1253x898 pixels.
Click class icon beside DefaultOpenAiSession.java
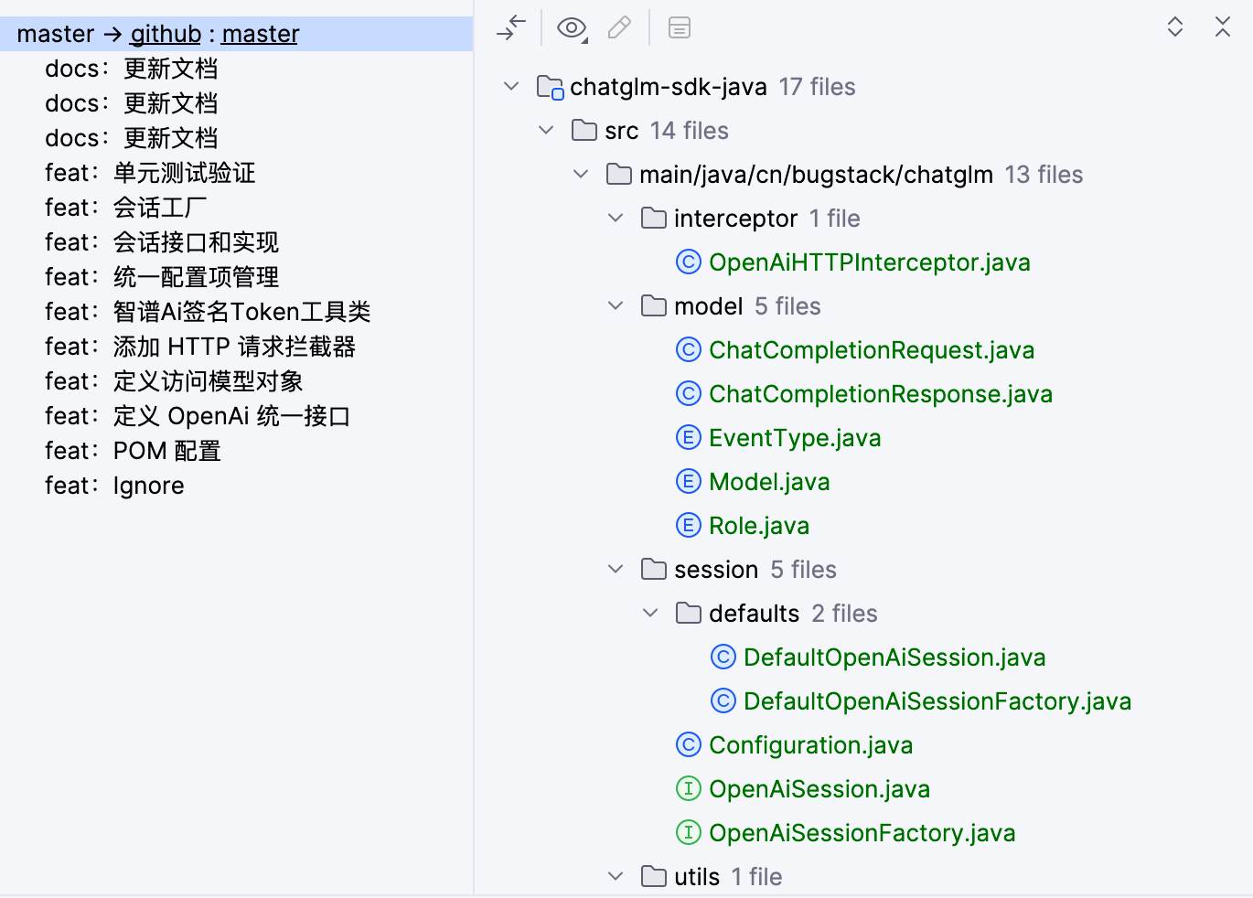pyautogui.click(x=723, y=657)
